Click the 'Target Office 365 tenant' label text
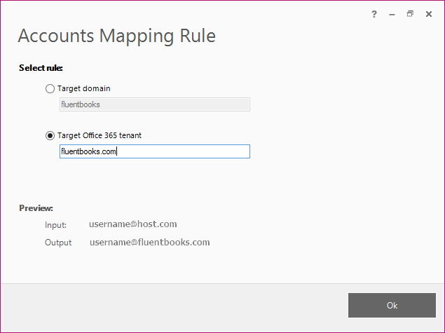The width and height of the screenshot is (445, 333). click(100, 135)
